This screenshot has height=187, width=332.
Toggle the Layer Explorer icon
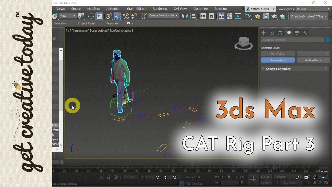coord(211,16)
